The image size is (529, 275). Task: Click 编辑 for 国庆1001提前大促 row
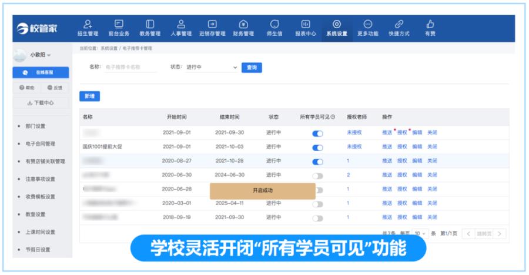[x=417, y=146]
